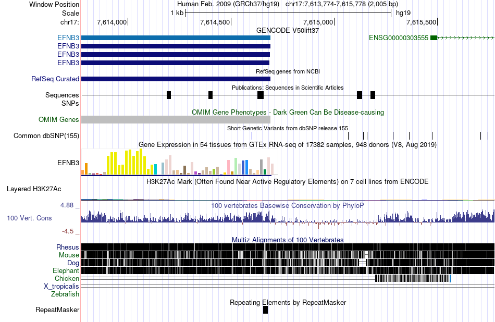Select the rightmost publication sequence block
This screenshot has height=322, width=495.
point(373,95)
